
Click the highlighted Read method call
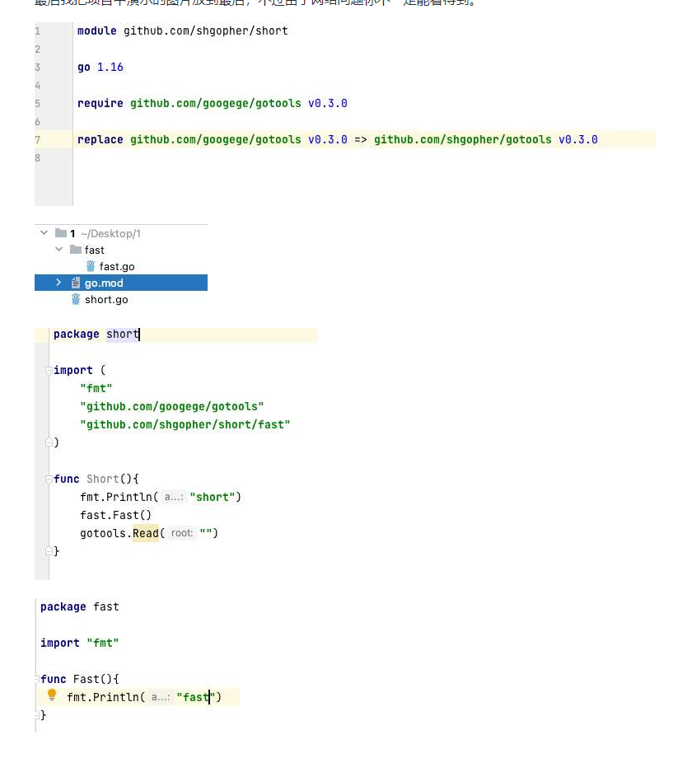145,533
